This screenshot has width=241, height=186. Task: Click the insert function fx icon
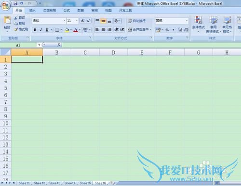tap(59, 45)
